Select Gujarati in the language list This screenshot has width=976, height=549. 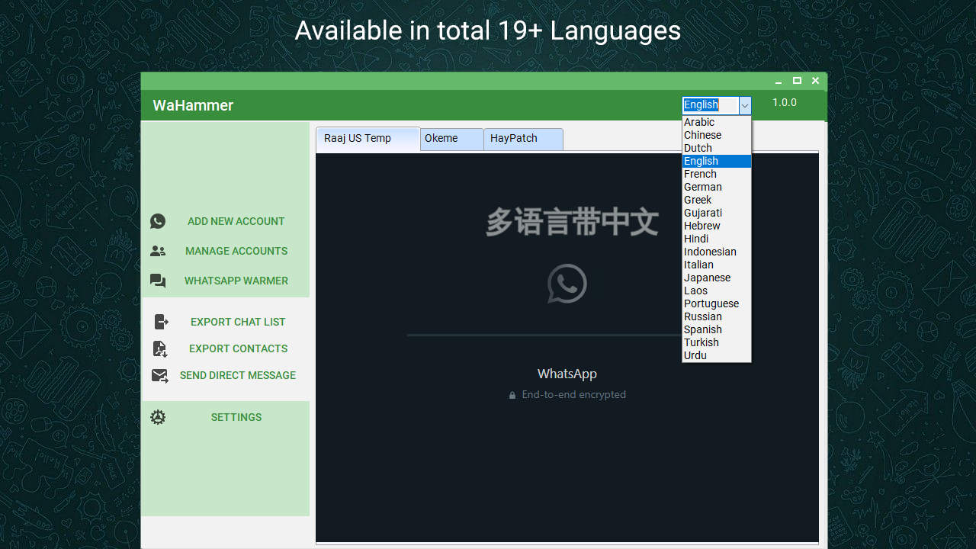pos(717,213)
